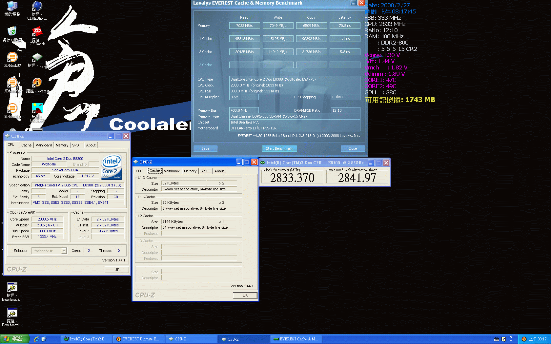Click the Intel Core 2 Duo logo

coord(112,167)
